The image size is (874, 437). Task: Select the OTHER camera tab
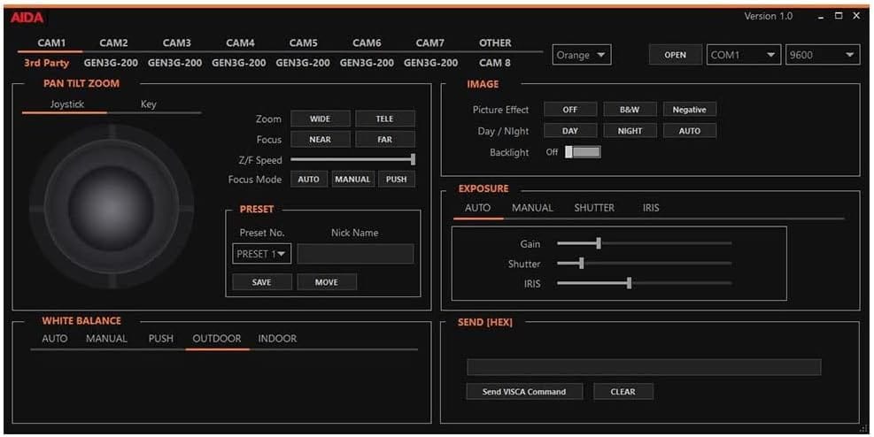point(495,42)
